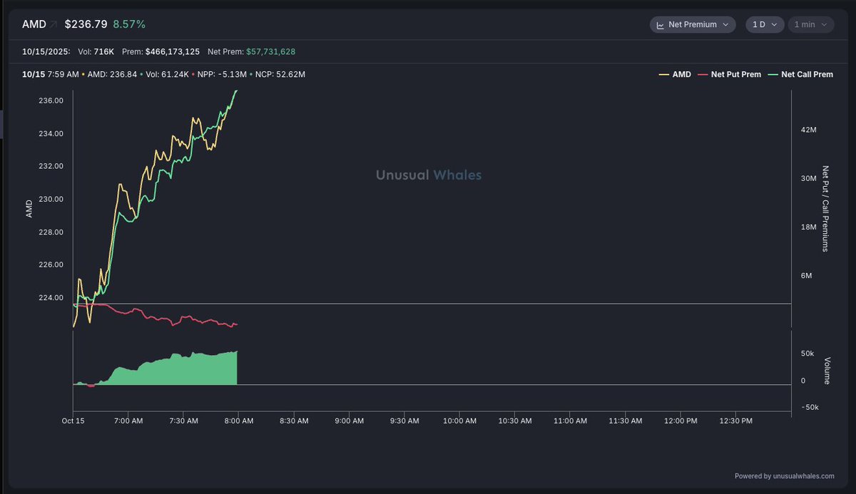856x494 pixels.
Task: Click the green volume area in lower chart
Action: (x=185, y=371)
